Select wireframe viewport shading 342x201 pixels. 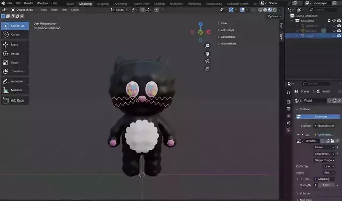point(260,10)
